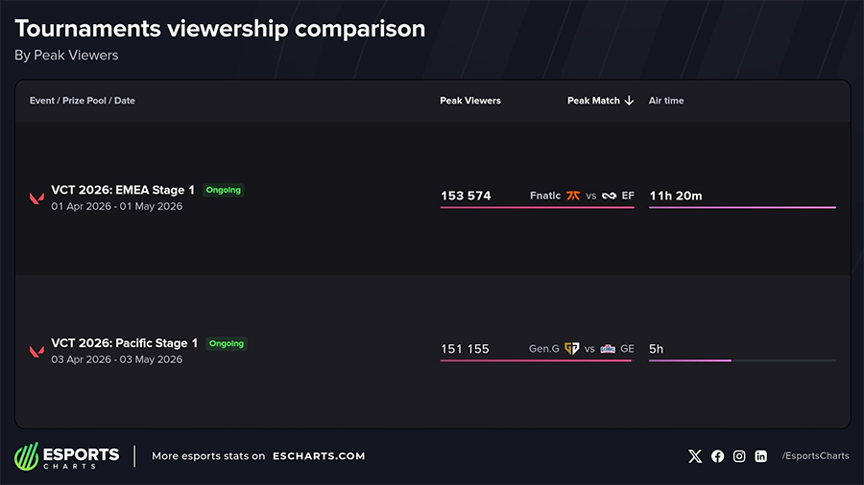Image resolution: width=864 pixels, height=485 pixels.
Task: Click the Gen.G team logo
Action: (x=571, y=349)
